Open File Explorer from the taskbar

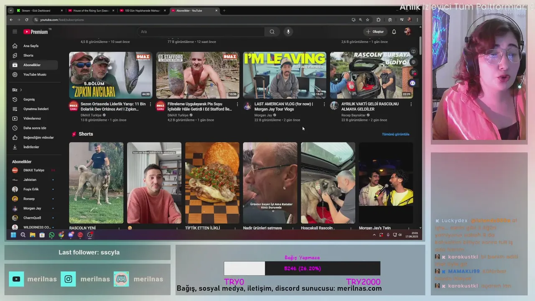(33, 235)
